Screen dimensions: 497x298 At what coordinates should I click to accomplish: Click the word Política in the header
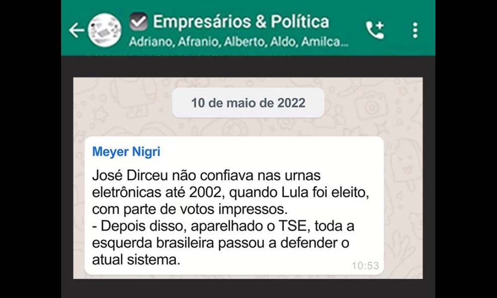pyautogui.click(x=300, y=21)
